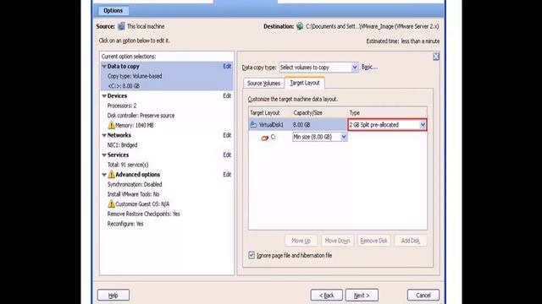
Task: Click the VirtualDisk1 disk icon
Action: click(x=253, y=125)
